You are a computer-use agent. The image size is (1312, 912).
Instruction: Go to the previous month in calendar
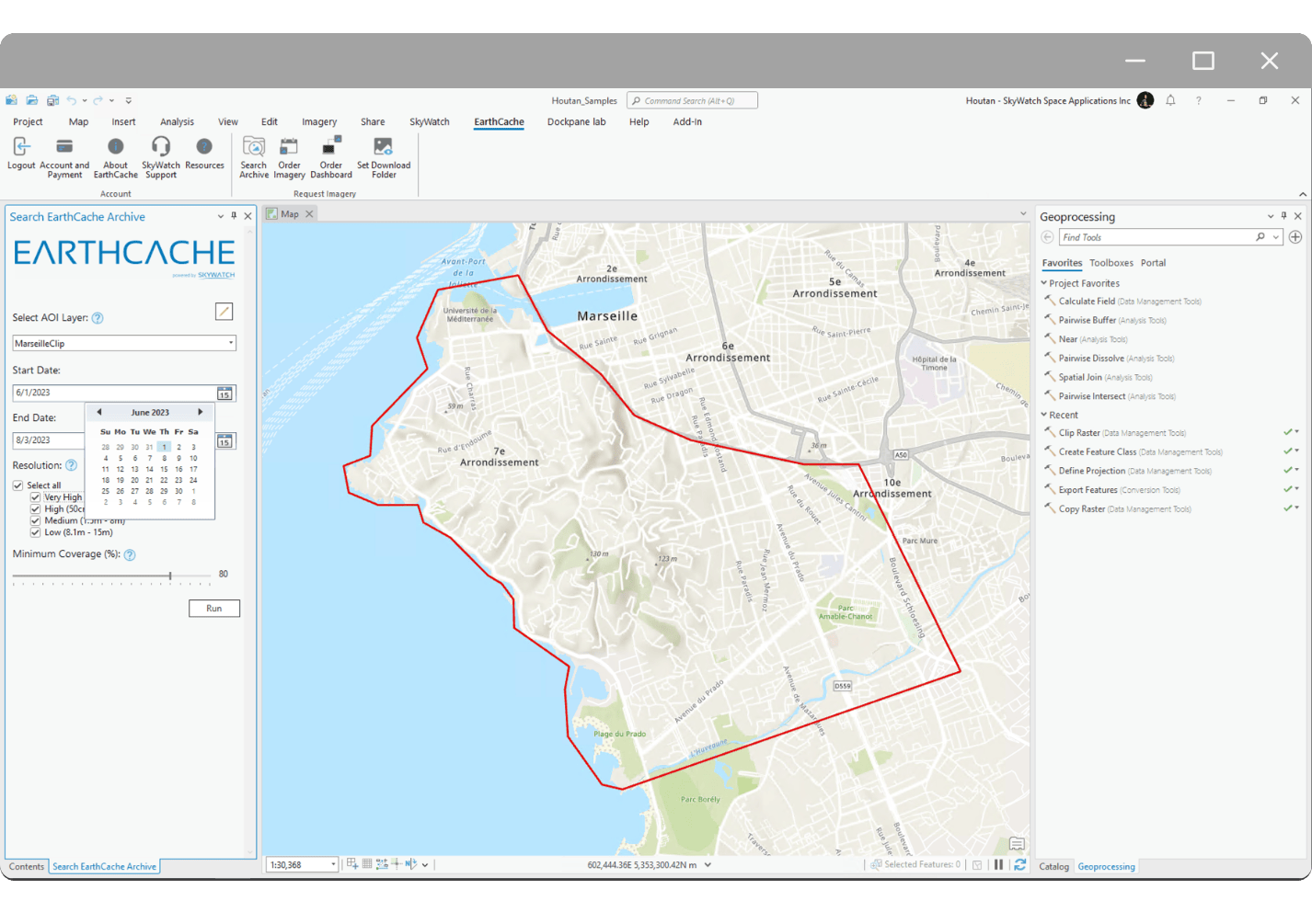[99, 412]
